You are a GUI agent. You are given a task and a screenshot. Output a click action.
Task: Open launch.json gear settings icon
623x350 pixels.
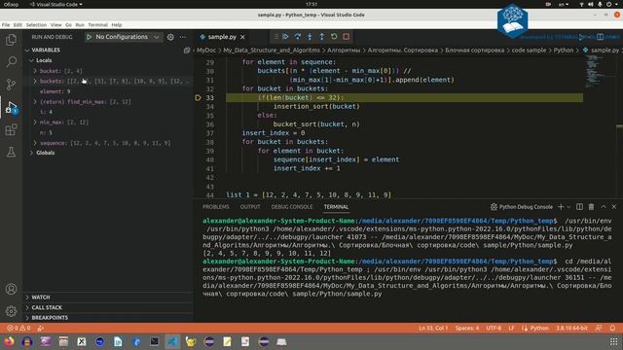[170, 37]
